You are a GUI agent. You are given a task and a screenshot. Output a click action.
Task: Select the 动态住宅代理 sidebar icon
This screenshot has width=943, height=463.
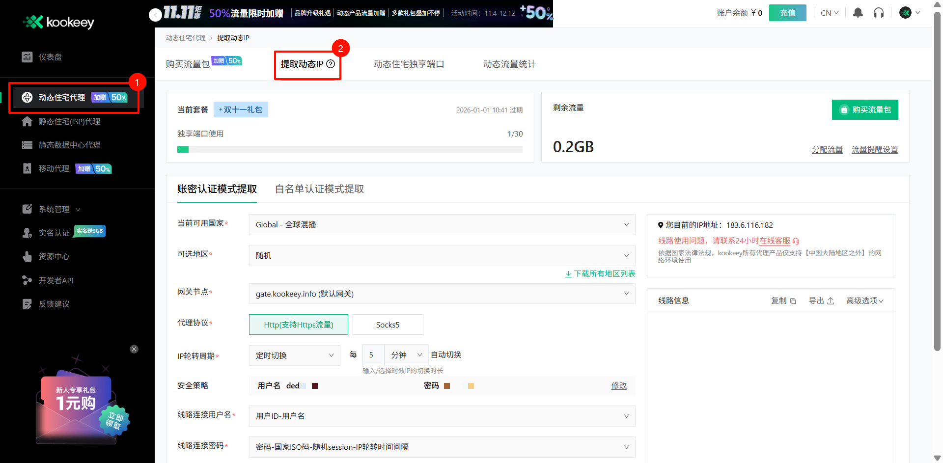point(28,97)
